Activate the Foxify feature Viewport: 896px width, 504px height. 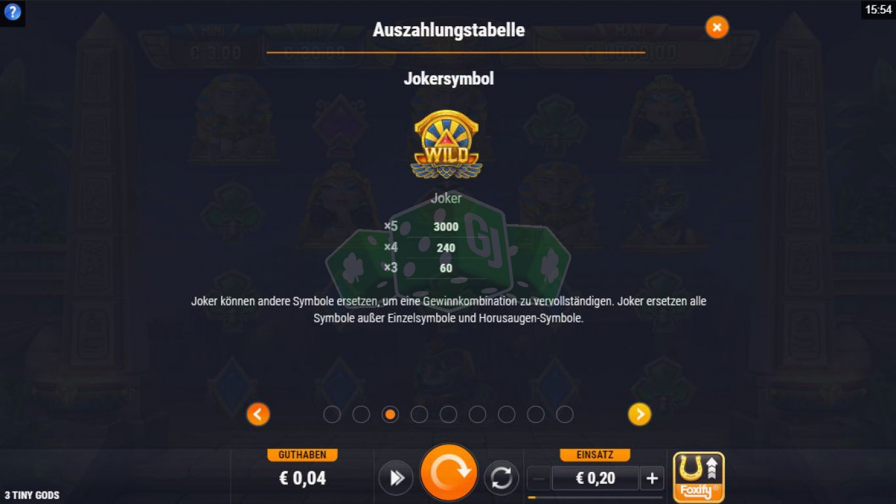(x=699, y=477)
